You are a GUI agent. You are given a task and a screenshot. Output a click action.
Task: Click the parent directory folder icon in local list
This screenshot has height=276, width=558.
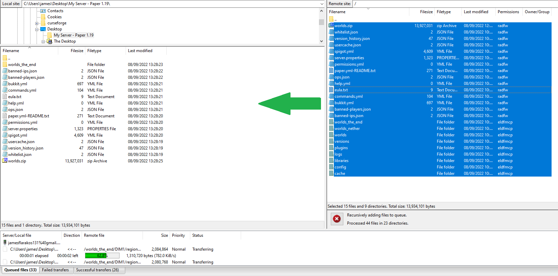(5, 58)
